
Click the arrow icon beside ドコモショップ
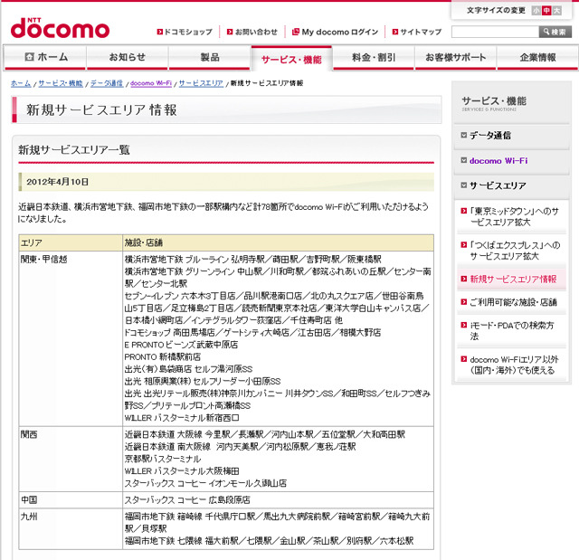tap(159, 32)
